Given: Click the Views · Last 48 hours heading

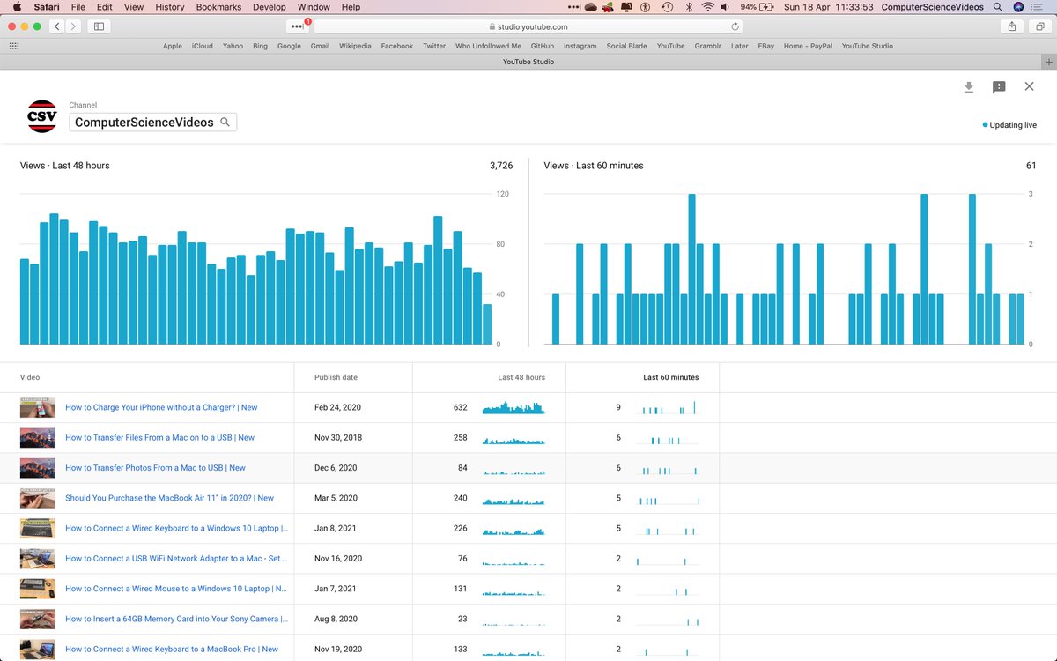Looking at the screenshot, I should click(65, 166).
